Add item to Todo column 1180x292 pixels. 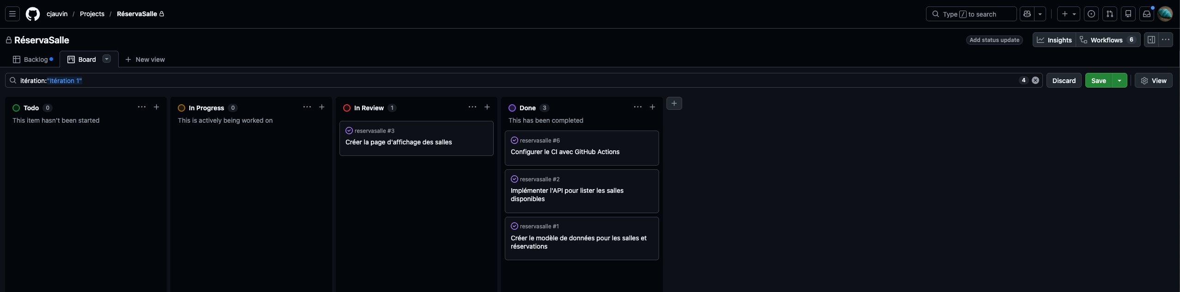(157, 107)
